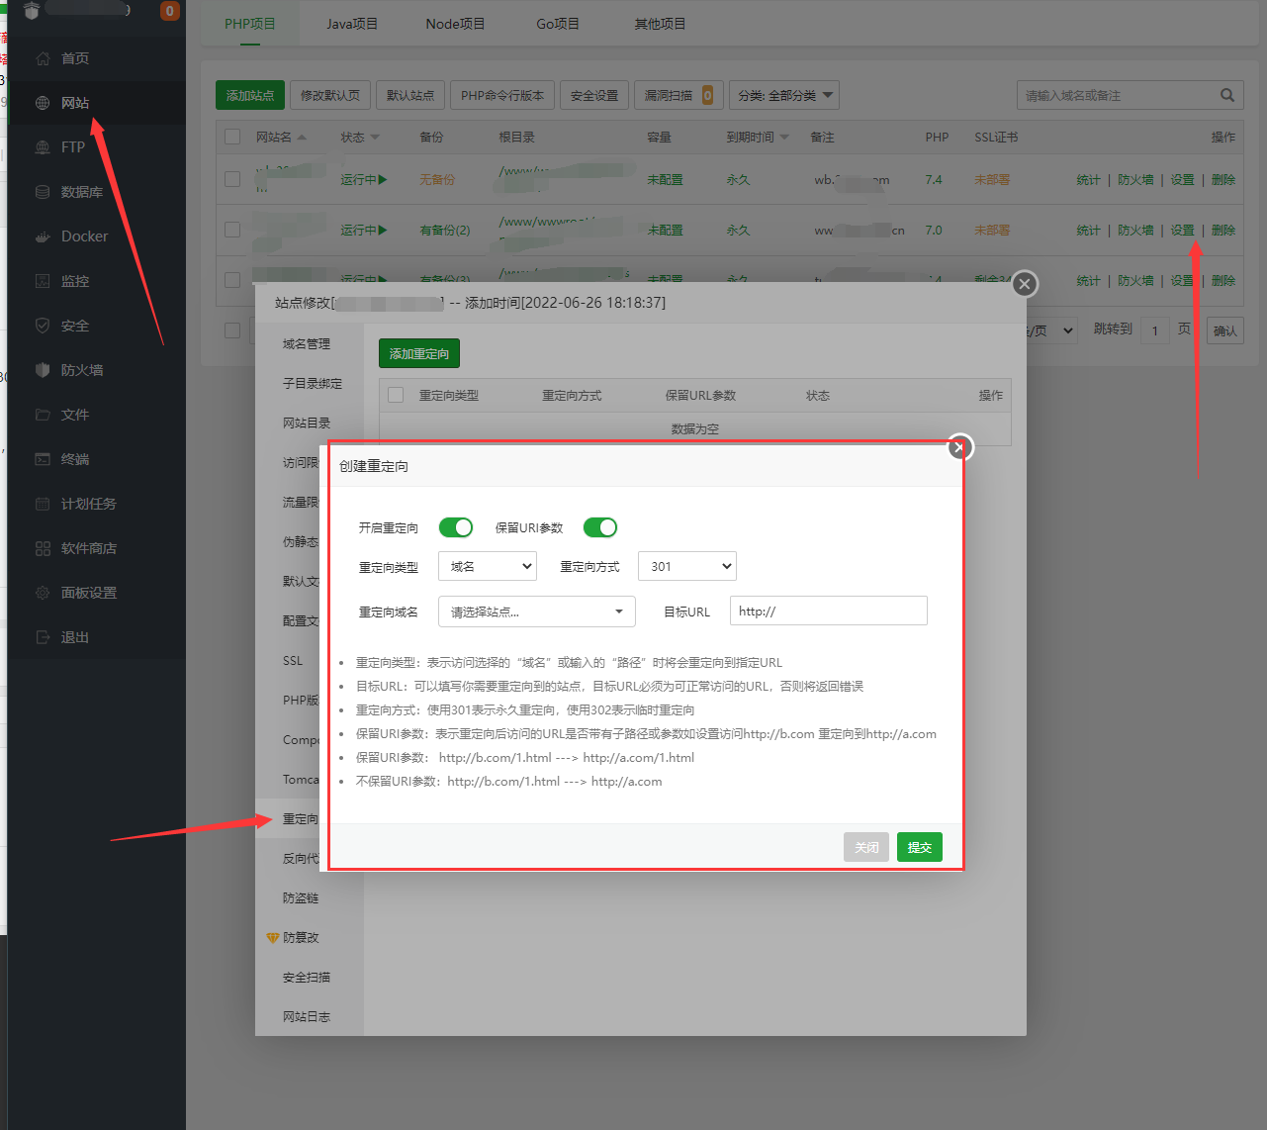Check the first site row checkbox
The image size is (1267, 1130).
pos(232,179)
